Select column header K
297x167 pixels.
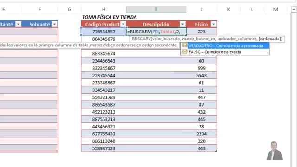[x=229, y=9]
